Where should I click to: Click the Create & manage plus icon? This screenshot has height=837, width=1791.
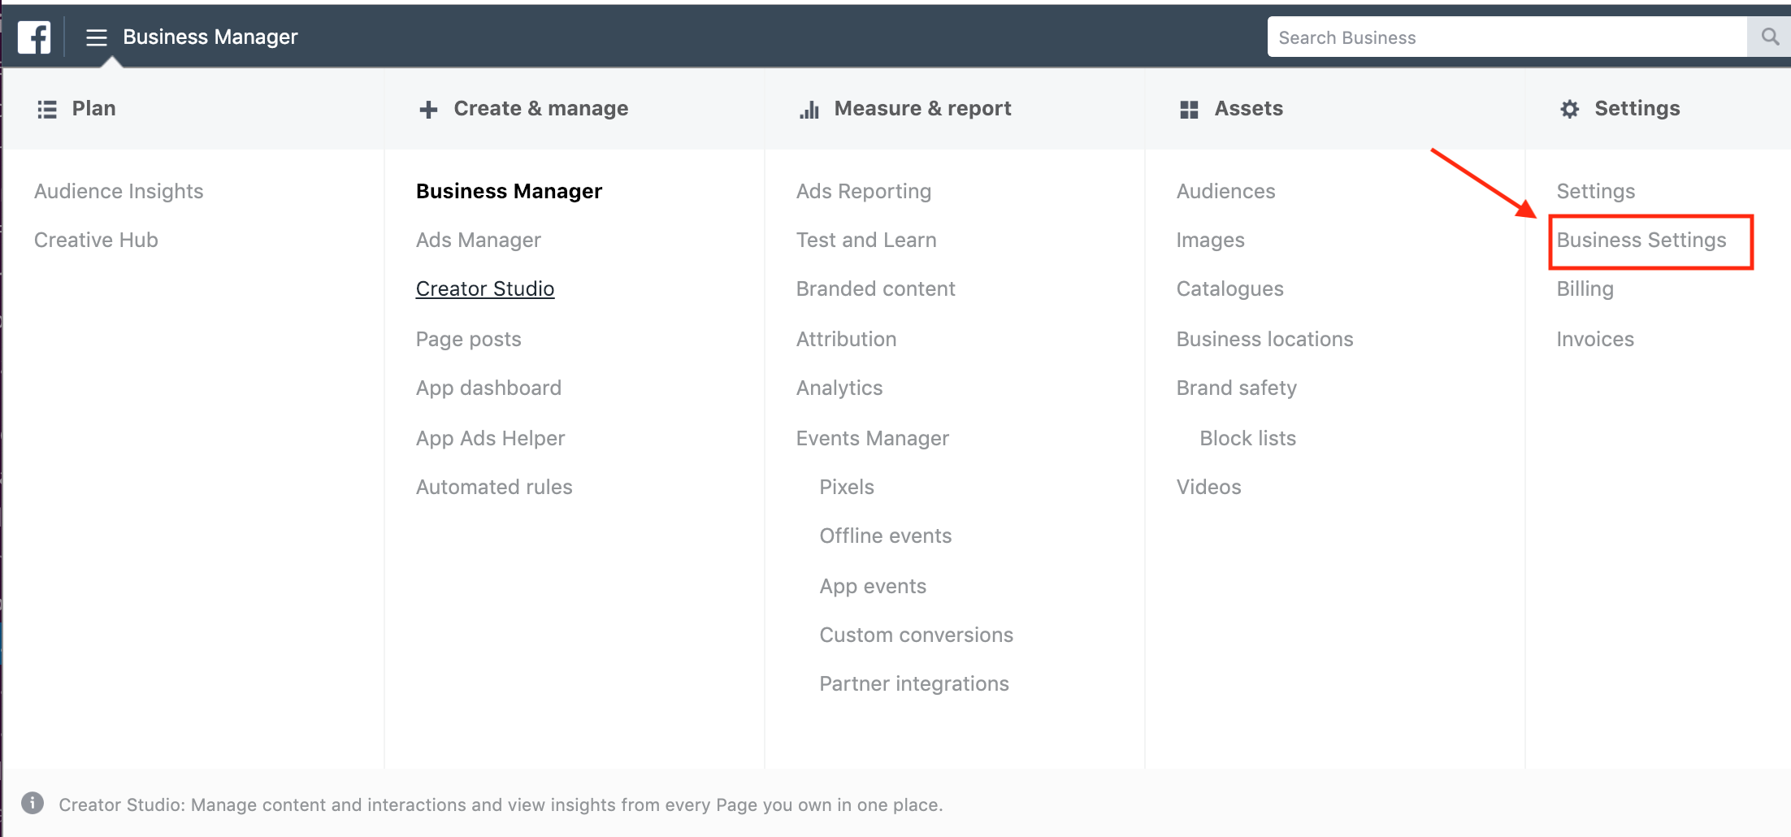pyautogui.click(x=428, y=109)
